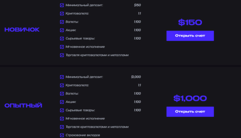Click checkmark beside Сырьевые товары in Новичок
The image size is (241, 138).
(x=62, y=39)
